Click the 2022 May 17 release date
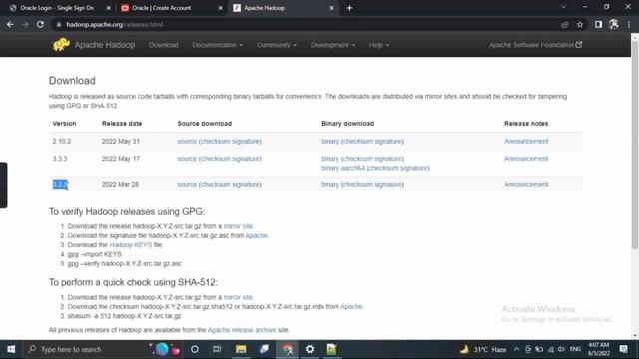 tap(121, 159)
